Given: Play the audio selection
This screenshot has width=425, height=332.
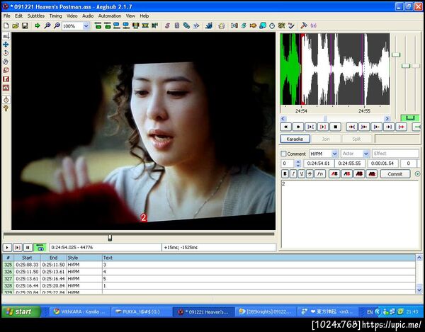Looking at the screenshot, I should point(310,127).
